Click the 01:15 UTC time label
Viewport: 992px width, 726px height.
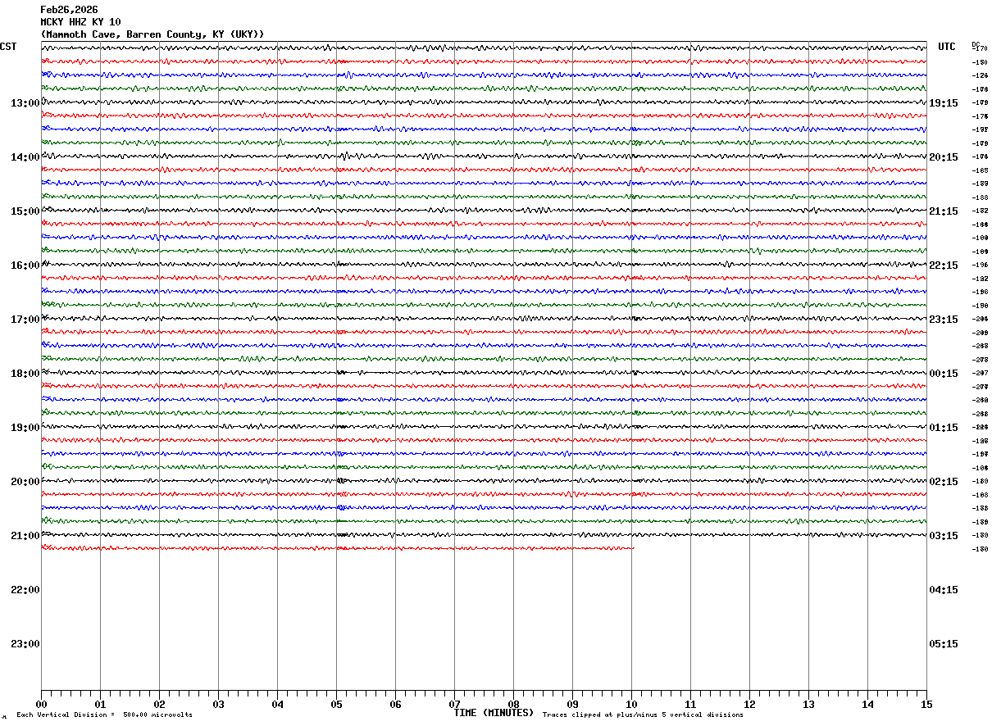pos(943,428)
